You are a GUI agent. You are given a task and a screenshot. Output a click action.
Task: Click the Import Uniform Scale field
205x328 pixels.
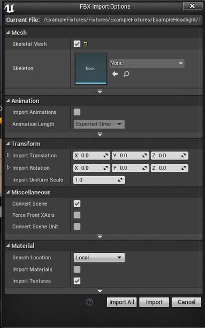coord(99,180)
